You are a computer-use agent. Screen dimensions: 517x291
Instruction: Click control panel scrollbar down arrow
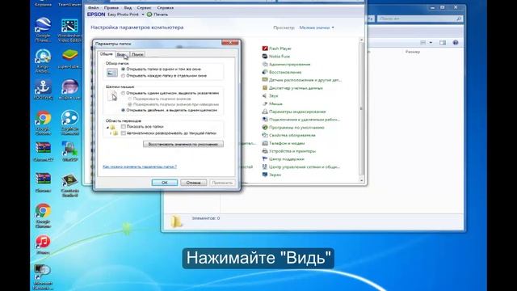point(361,180)
